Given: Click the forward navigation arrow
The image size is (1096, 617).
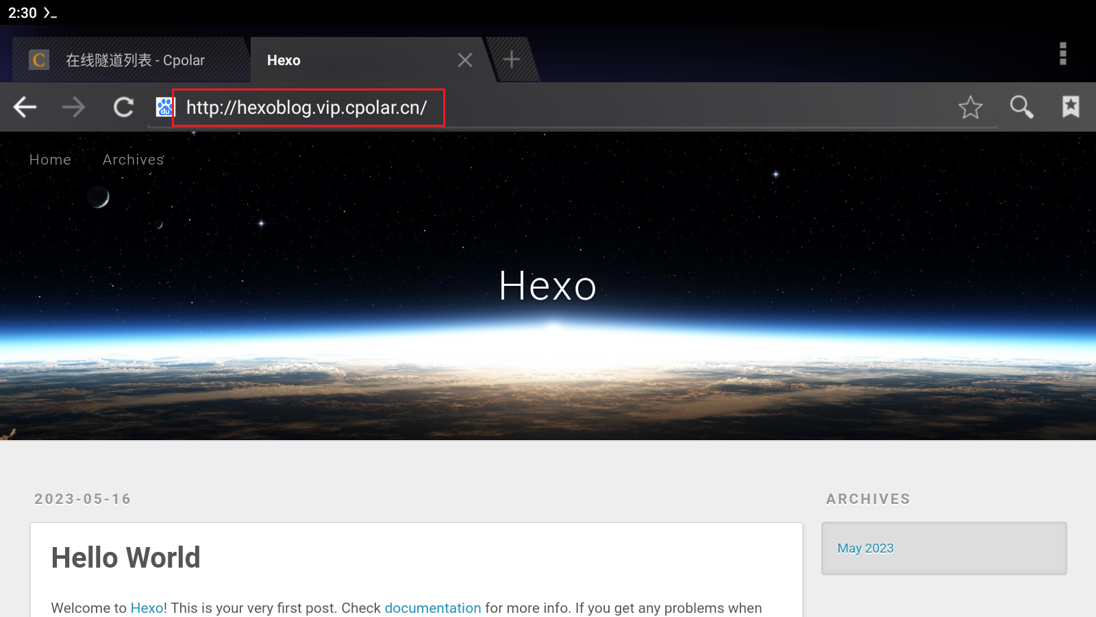Looking at the screenshot, I should pyautogui.click(x=74, y=107).
